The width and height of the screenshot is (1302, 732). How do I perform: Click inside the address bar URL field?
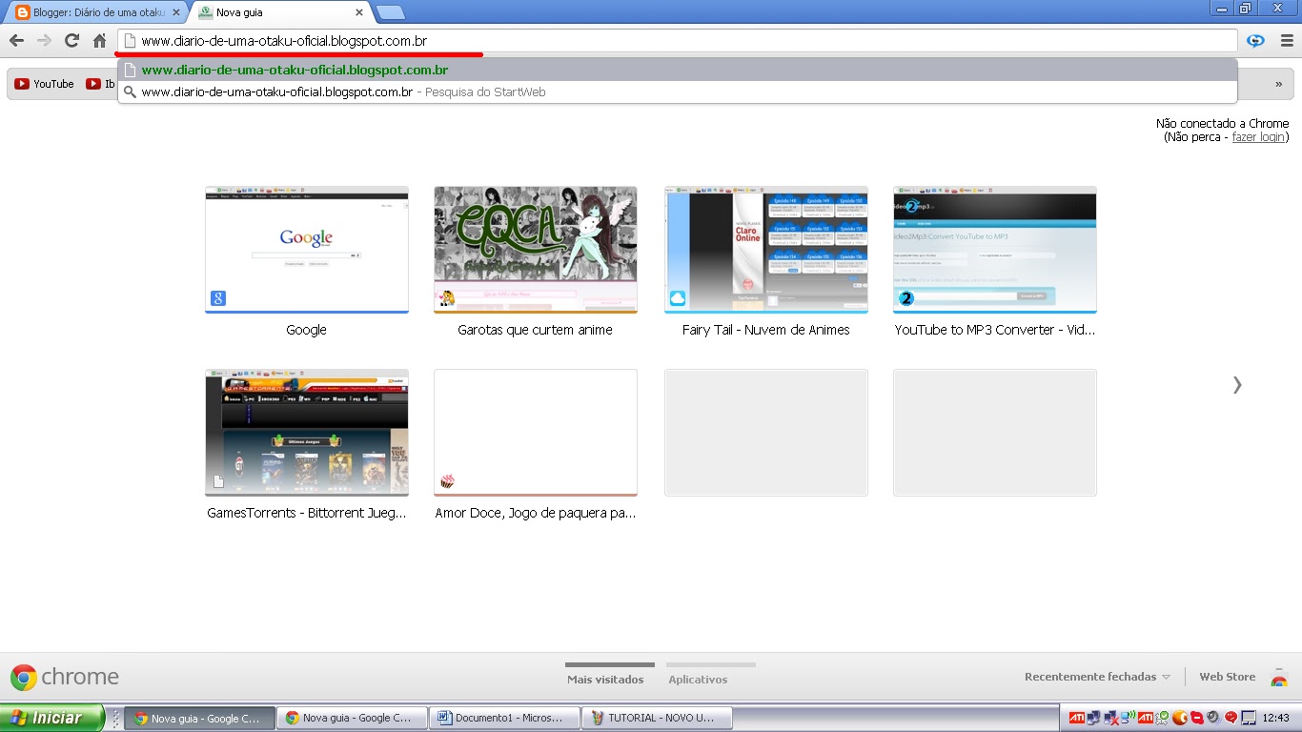677,41
